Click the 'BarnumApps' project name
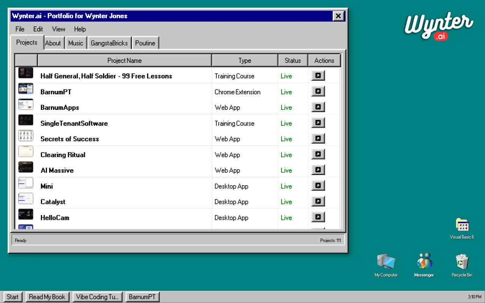Viewport: 485px width, 303px height. 60,108
